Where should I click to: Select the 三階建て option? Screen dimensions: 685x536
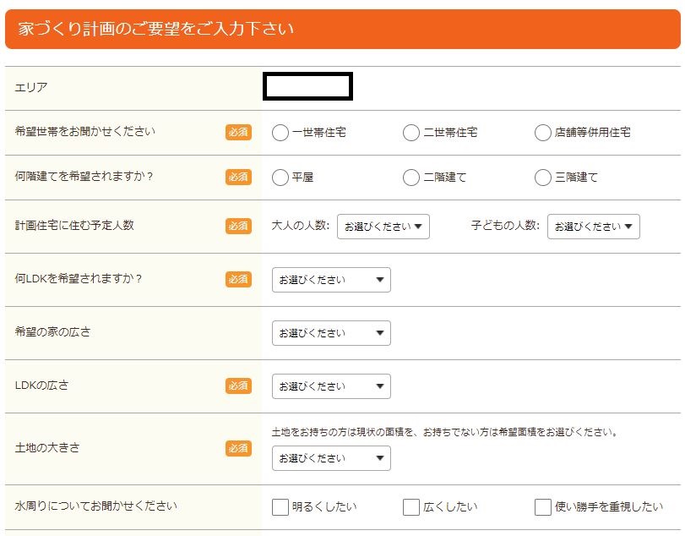coord(543,178)
